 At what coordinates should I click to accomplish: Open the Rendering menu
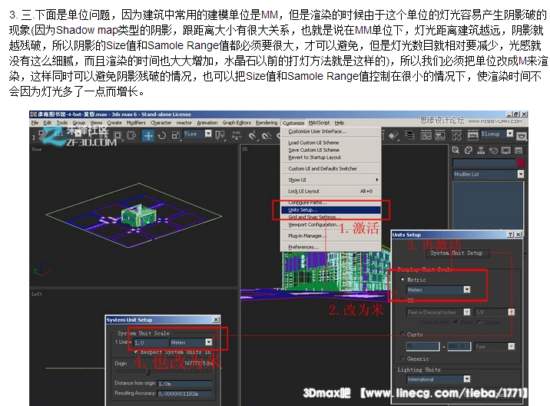[267, 123]
